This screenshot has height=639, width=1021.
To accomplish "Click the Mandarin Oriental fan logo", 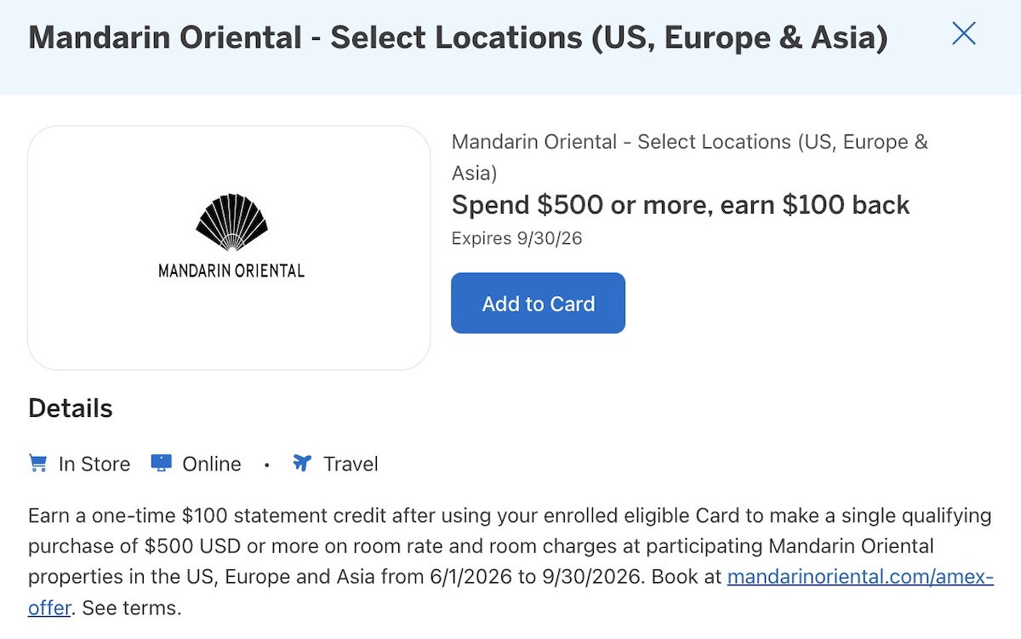I will [231, 223].
